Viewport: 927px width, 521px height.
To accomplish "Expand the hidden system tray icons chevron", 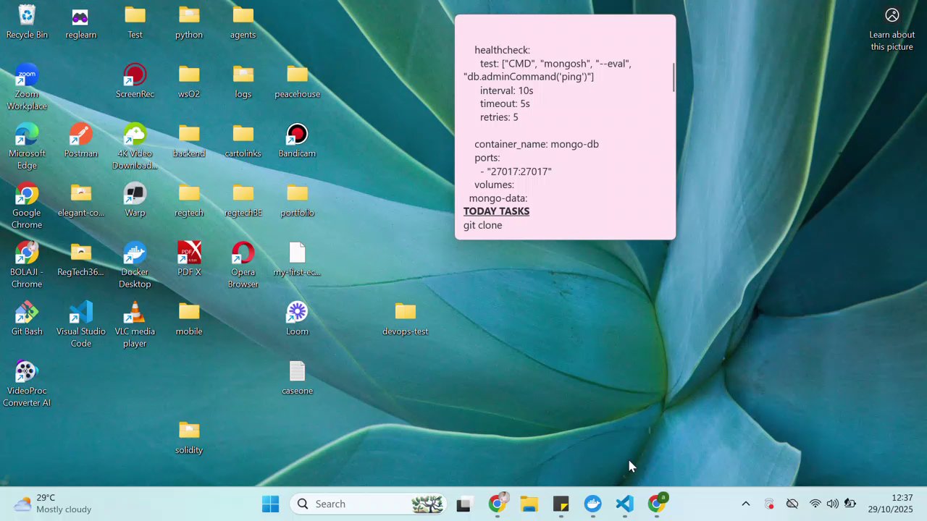I will (x=745, y=504).
